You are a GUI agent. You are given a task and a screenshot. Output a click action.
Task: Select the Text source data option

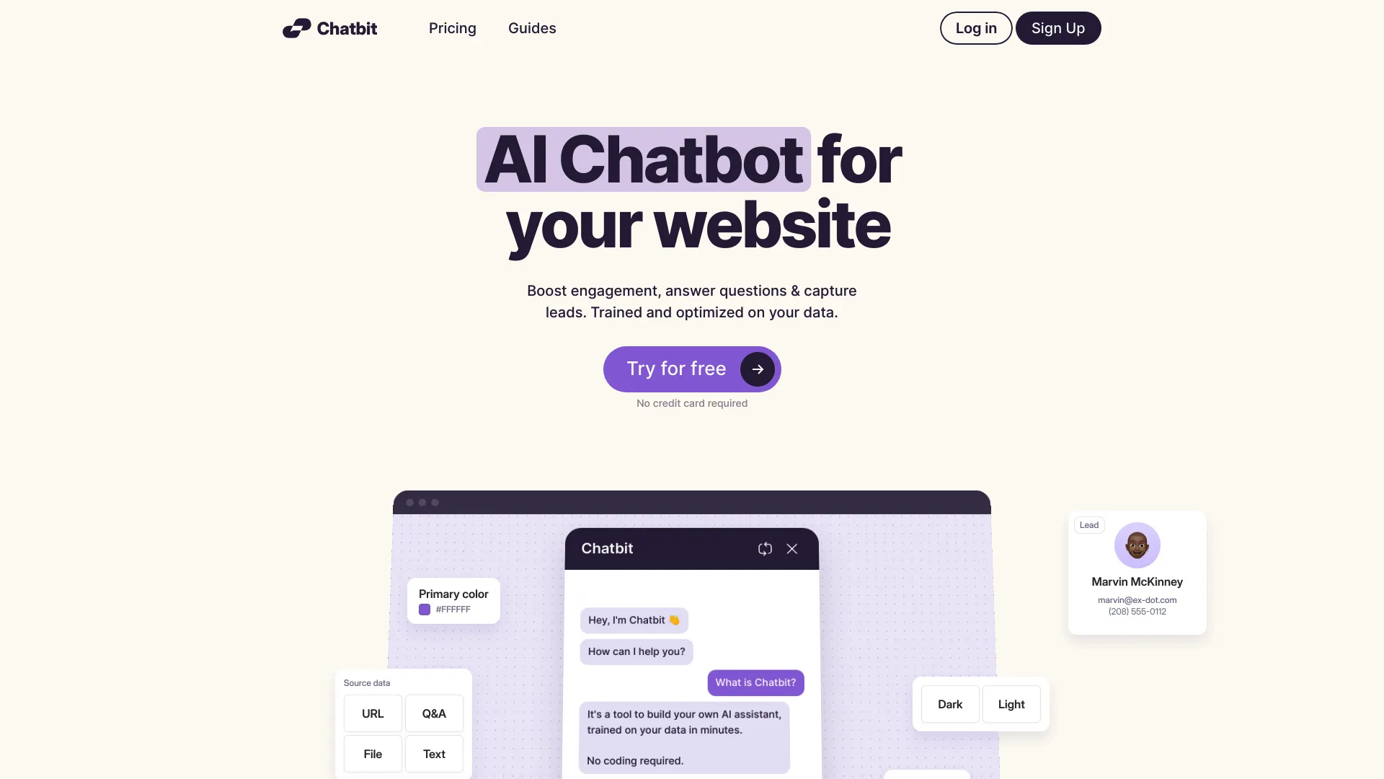click(x=433, y=754)
